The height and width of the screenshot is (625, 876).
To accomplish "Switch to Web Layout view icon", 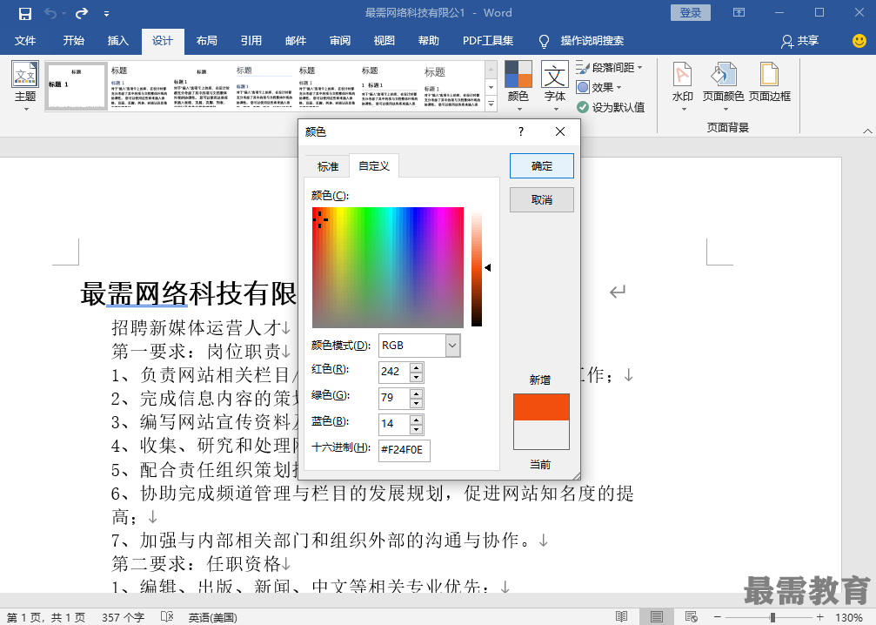I will point(691,616).
